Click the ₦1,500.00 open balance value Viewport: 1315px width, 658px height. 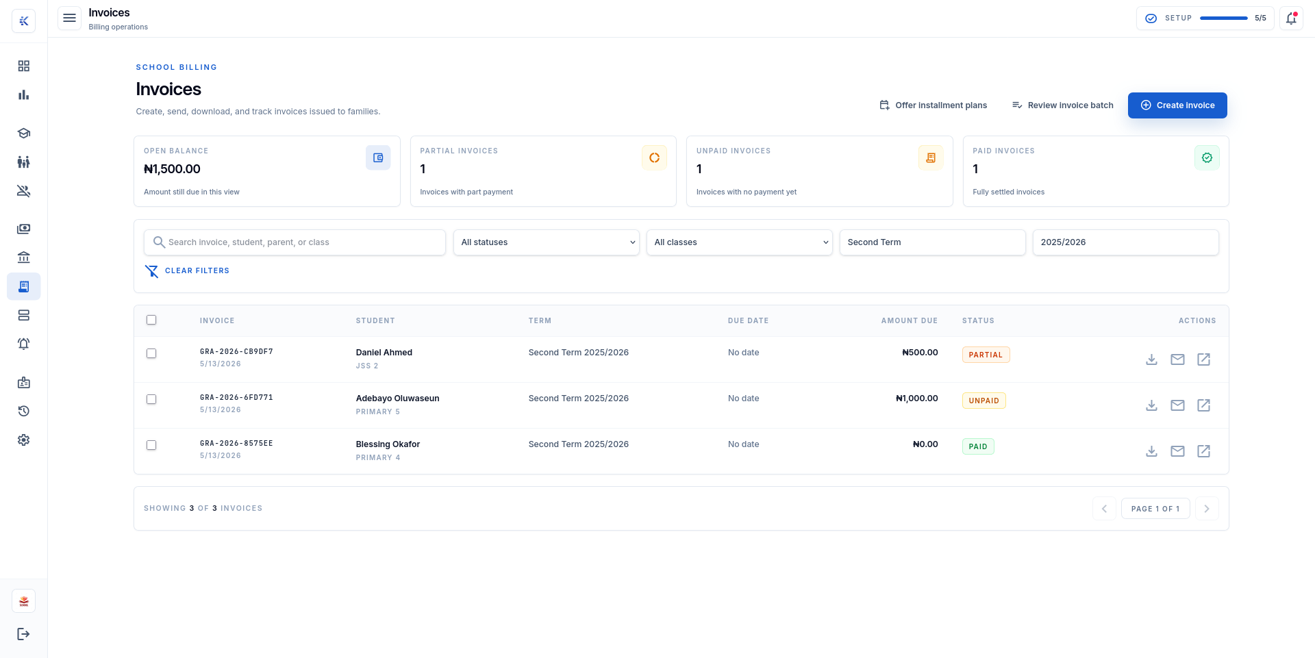(x=172, y=169)
